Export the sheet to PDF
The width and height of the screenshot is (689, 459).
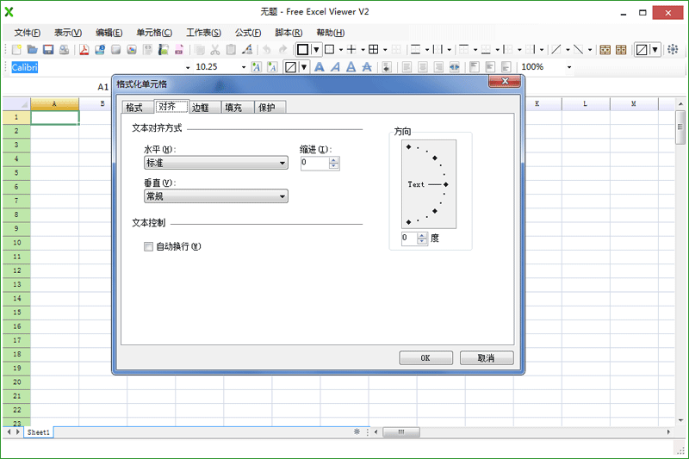point(84,50)
